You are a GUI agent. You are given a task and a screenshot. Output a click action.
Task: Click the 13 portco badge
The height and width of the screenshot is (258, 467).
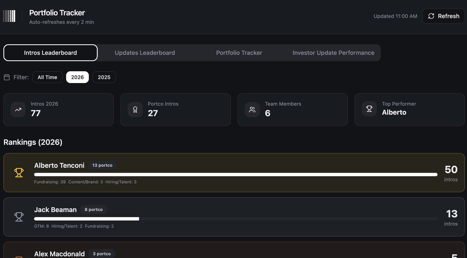[102, 165]
